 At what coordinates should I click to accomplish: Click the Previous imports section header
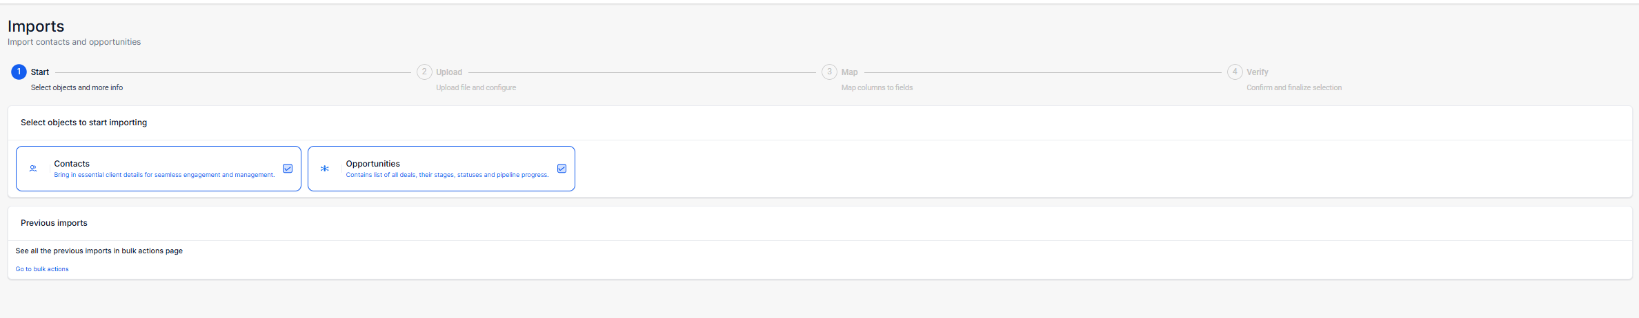(x=54, y=223)
